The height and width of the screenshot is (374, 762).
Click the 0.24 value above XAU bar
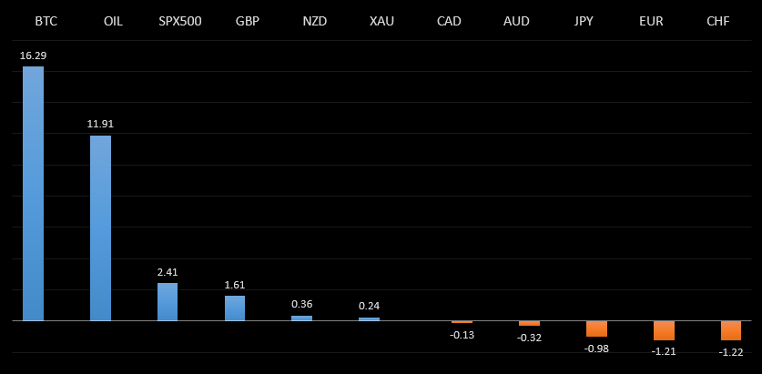(369, 306)
